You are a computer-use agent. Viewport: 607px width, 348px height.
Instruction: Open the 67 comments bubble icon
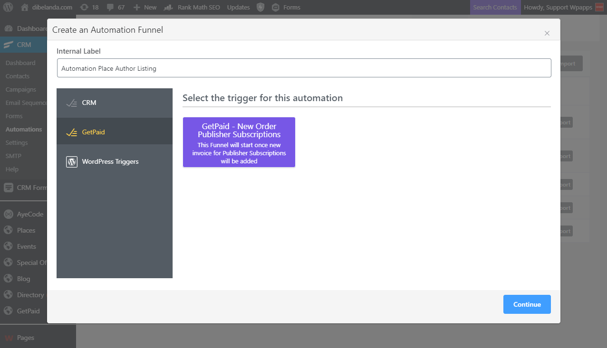[x=116, y=7]
